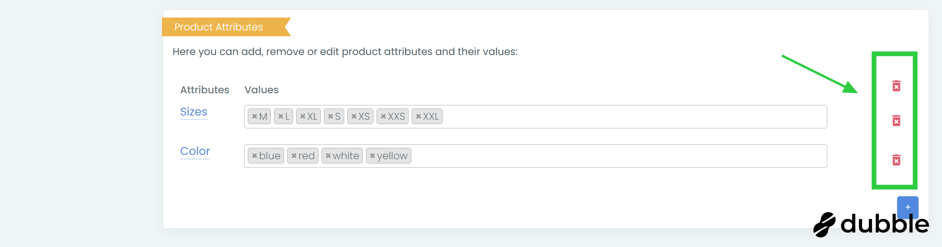Remove the red color tag
Image resolution: width=942 pixels, height=247 pixels.
tap(294, 156)
